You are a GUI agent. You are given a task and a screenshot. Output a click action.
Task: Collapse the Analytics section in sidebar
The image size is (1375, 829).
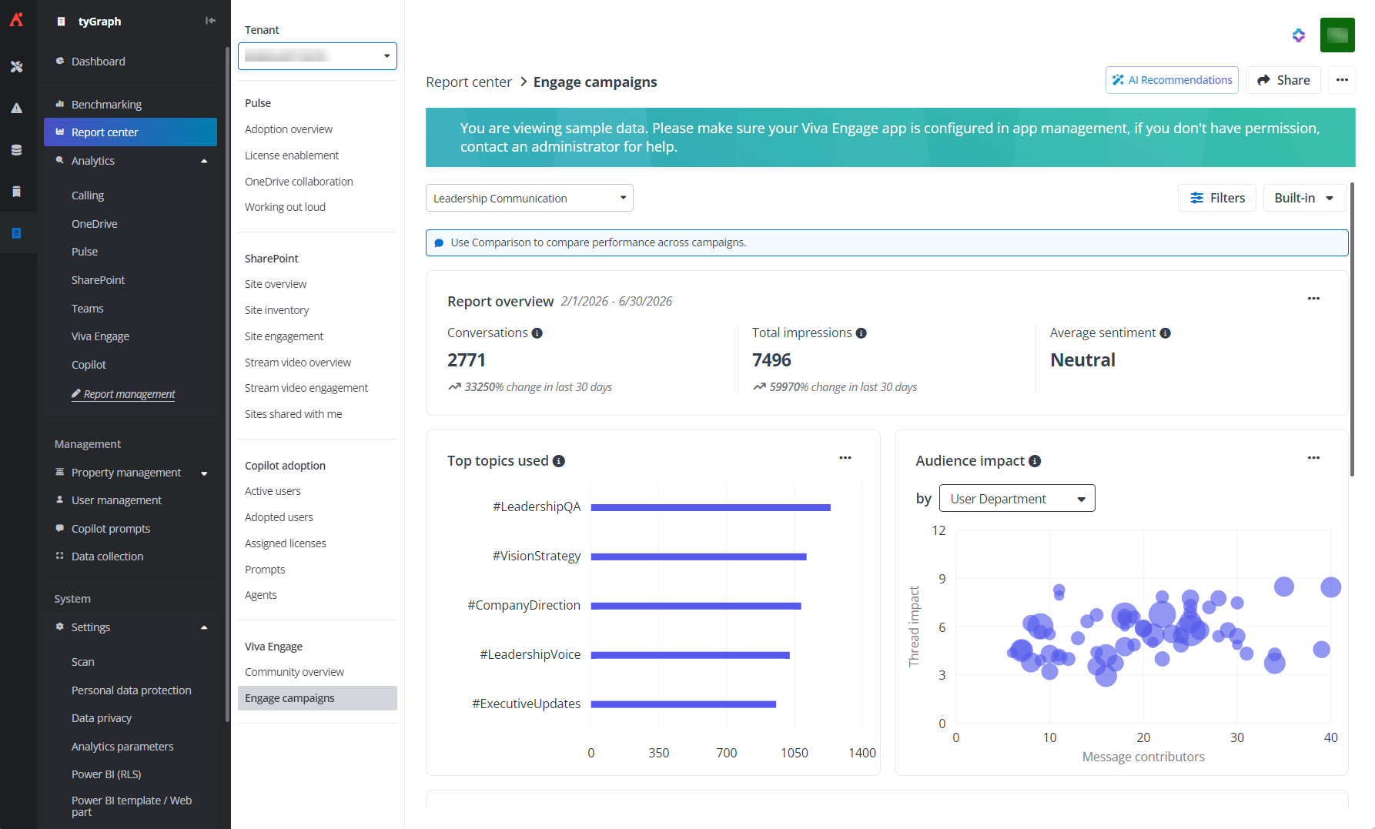click(204, 161)
